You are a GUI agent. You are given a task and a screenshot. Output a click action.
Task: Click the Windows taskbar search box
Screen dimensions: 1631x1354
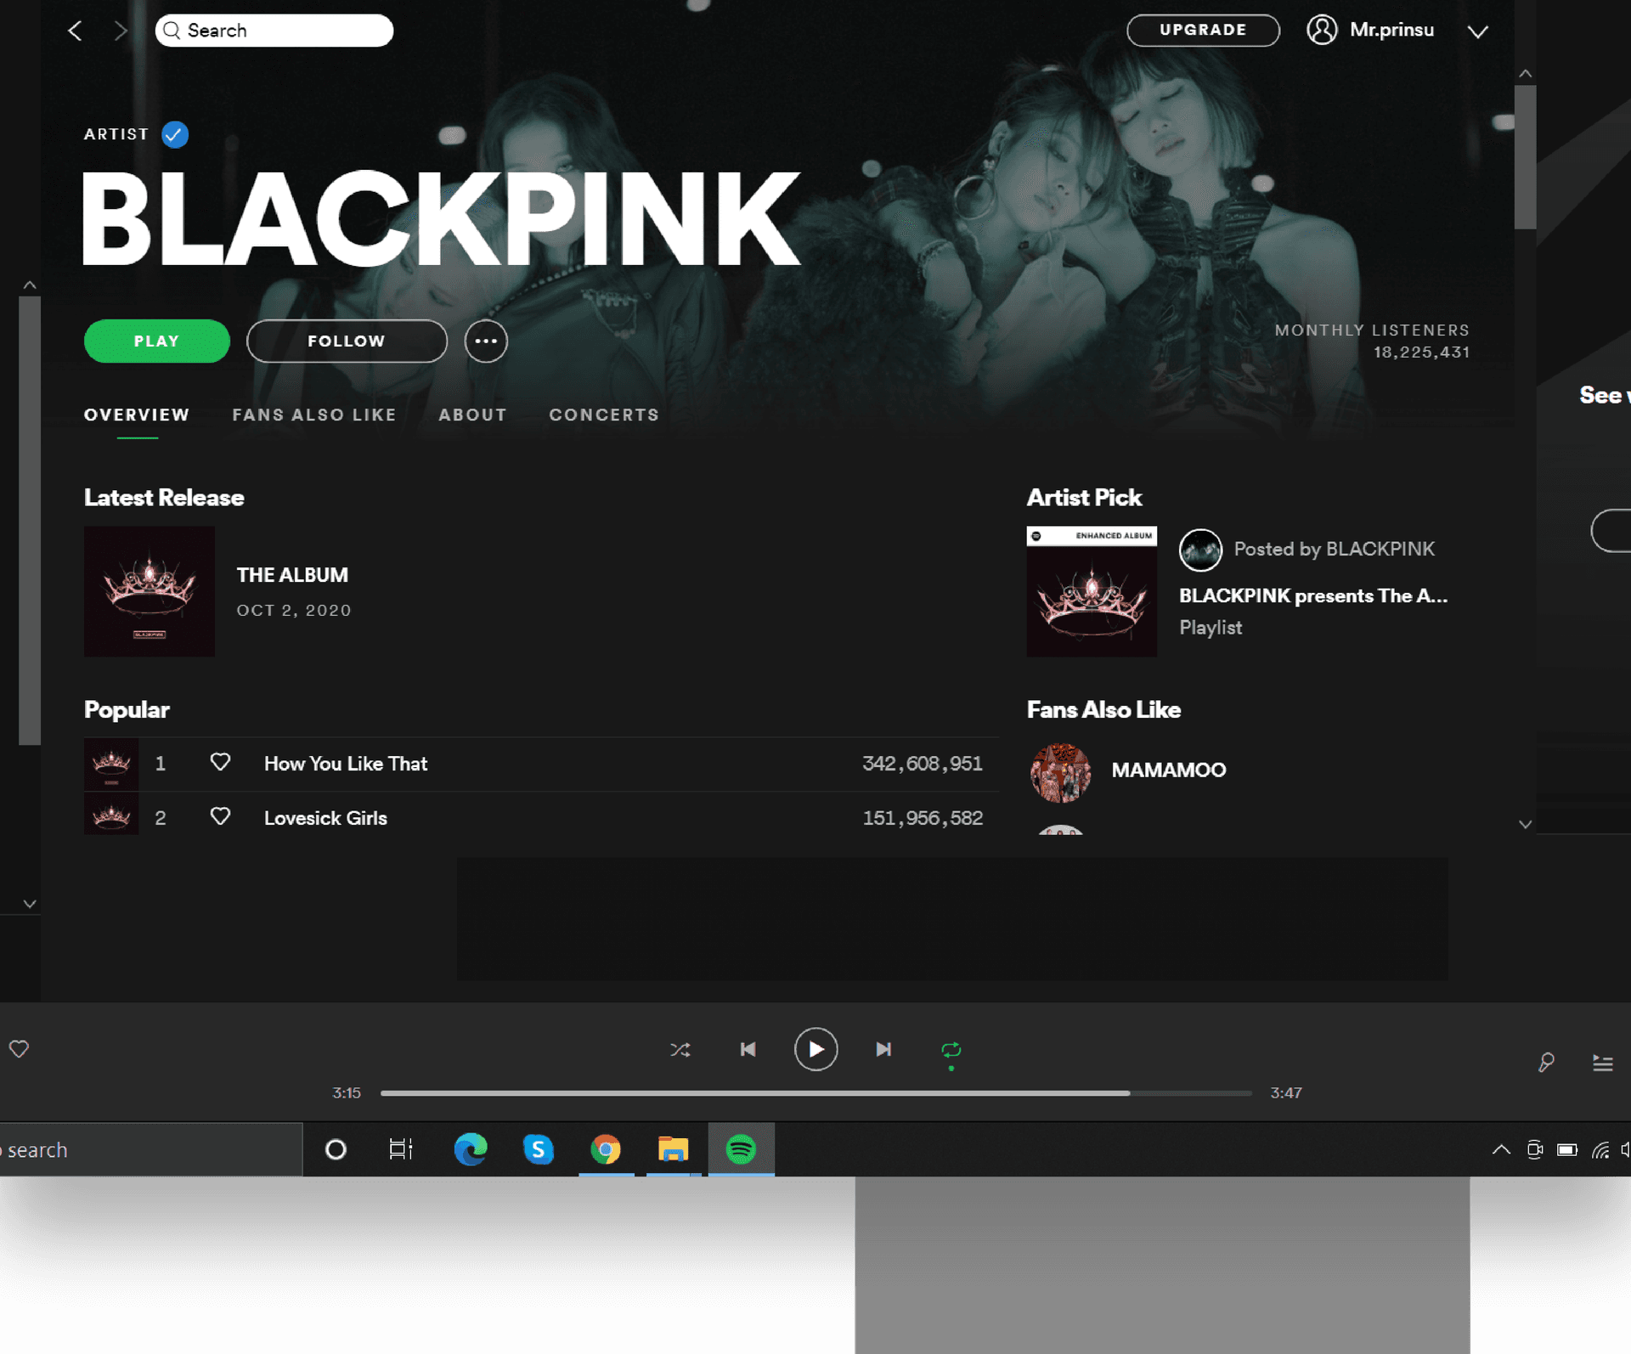coord(151,1150)
